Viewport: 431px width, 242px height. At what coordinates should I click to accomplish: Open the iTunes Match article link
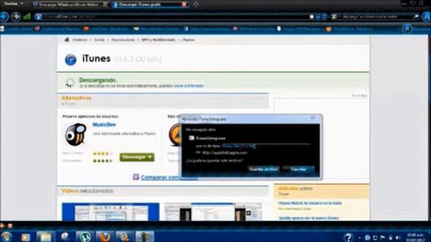[x=310, y=203]
